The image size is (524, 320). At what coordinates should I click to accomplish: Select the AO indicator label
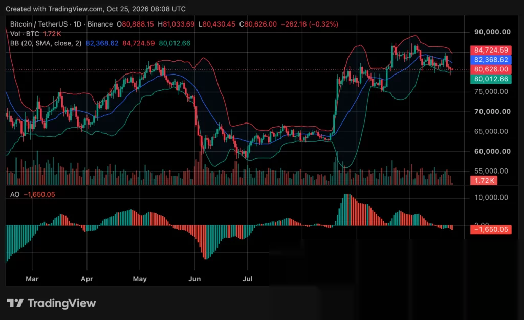pos(15,194)
